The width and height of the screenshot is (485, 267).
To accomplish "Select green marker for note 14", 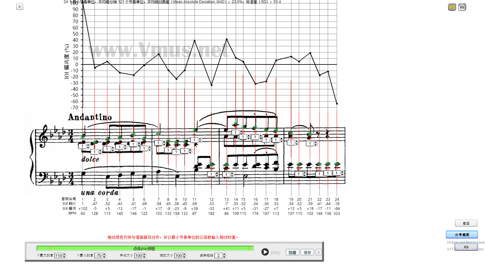I will point(235,123).
